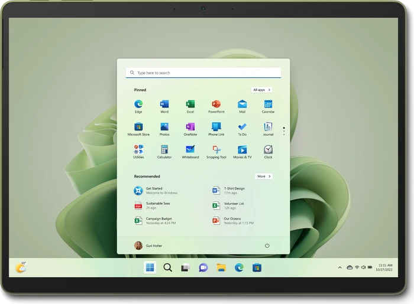This screenshot has height=304, width=414.
Task: Open the Excel pinned app
Action: [x=190, y=106]
